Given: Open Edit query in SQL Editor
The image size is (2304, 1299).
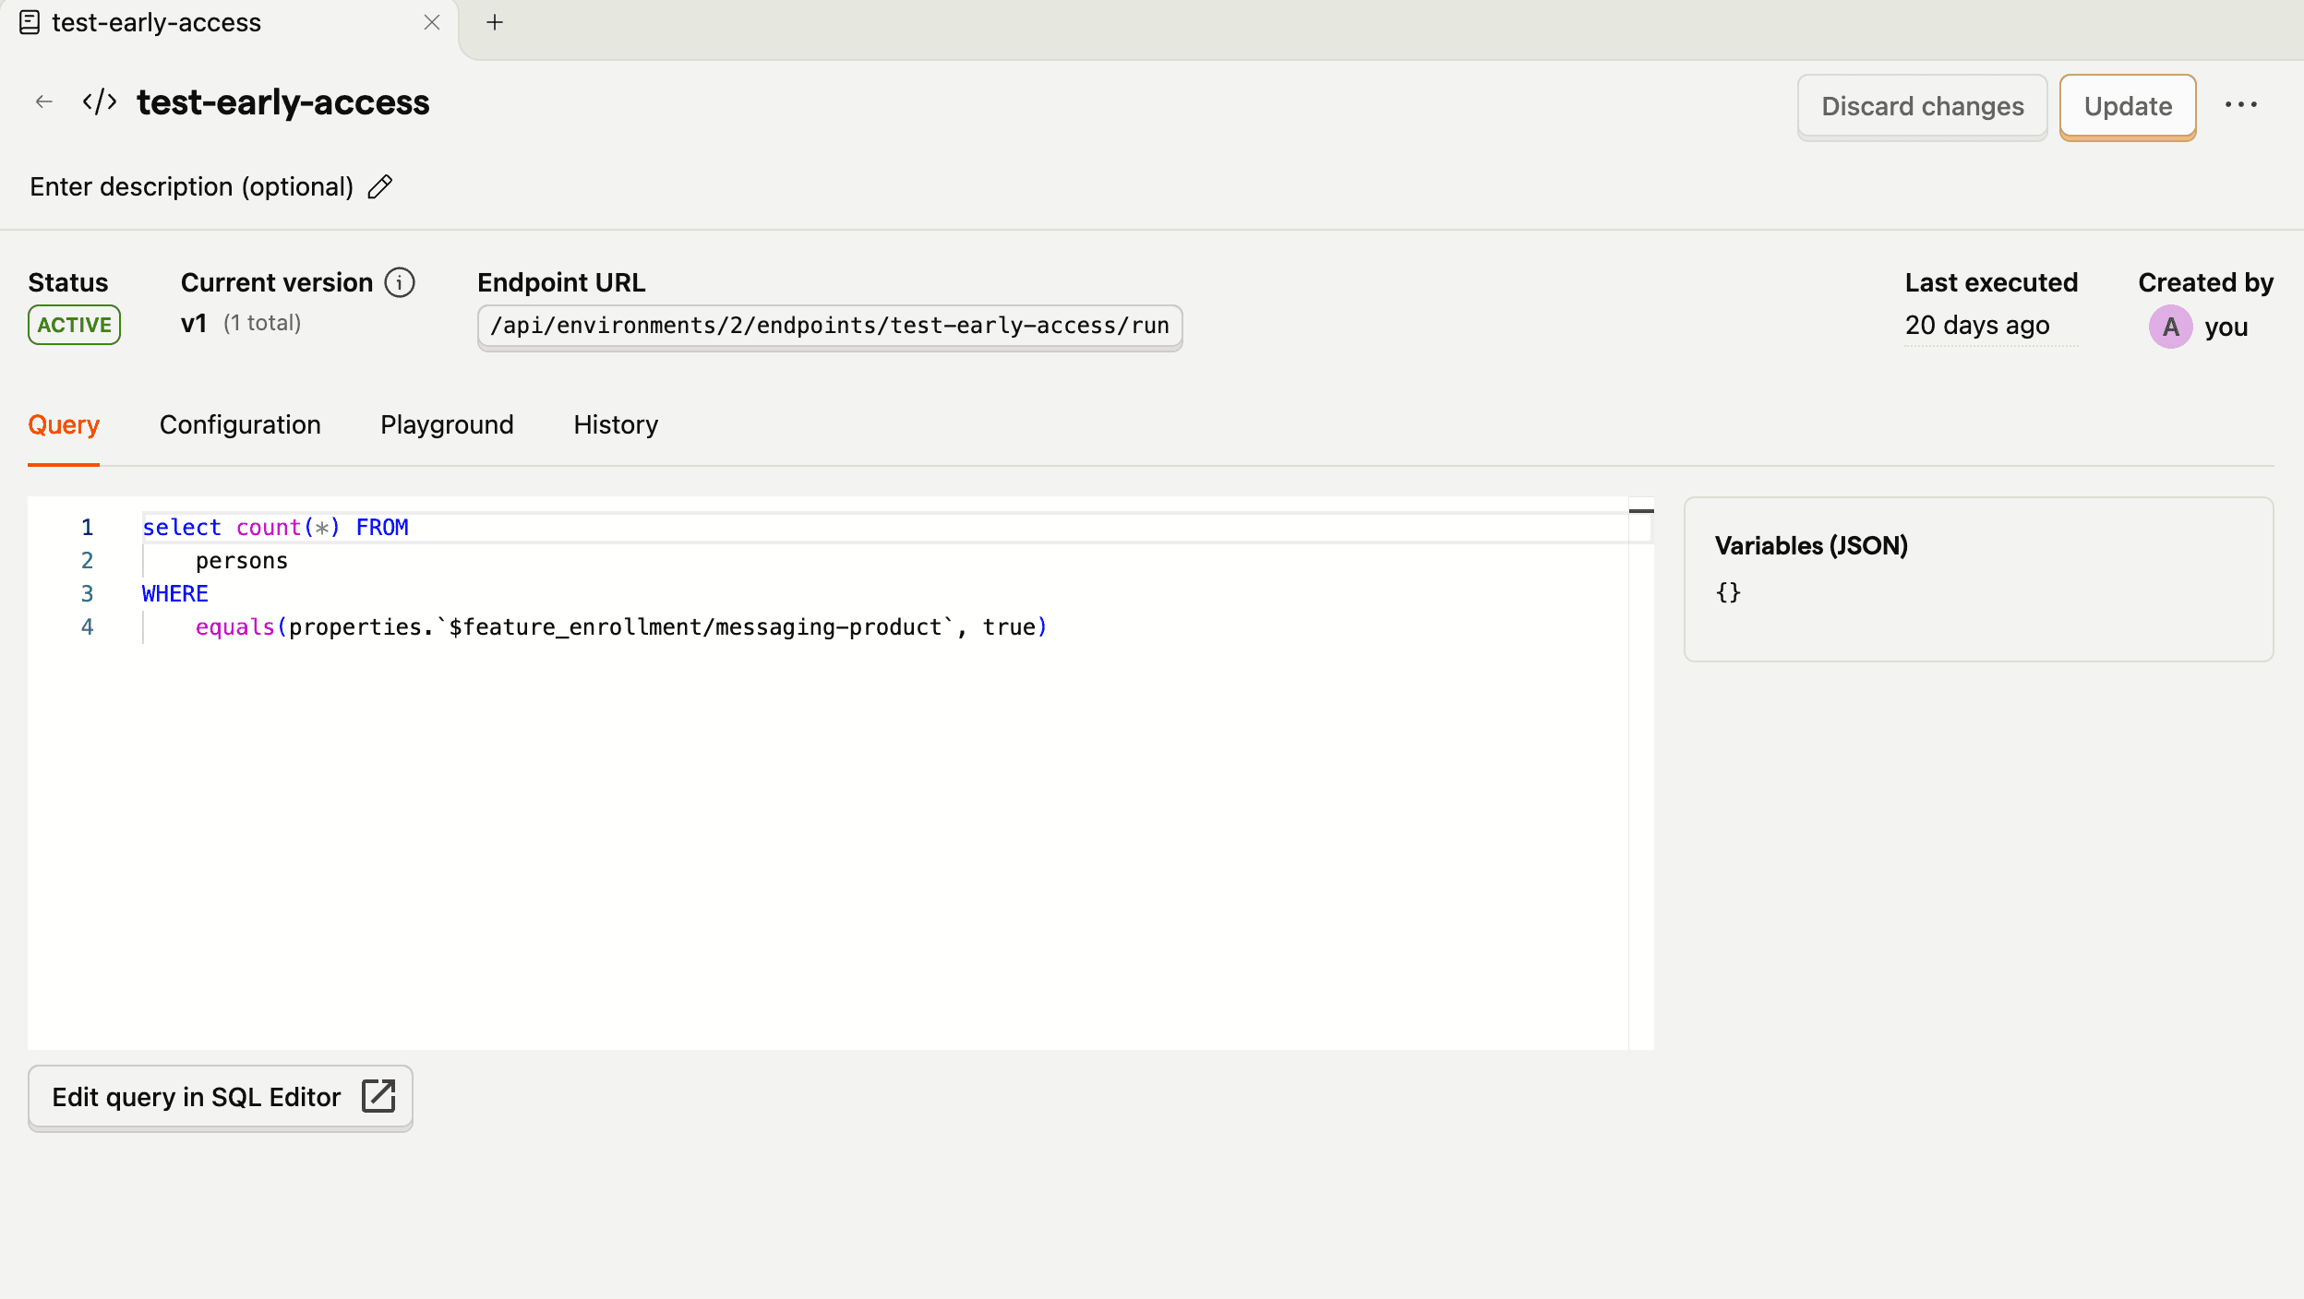Looking at the screenshot, I should point(220,1097).
